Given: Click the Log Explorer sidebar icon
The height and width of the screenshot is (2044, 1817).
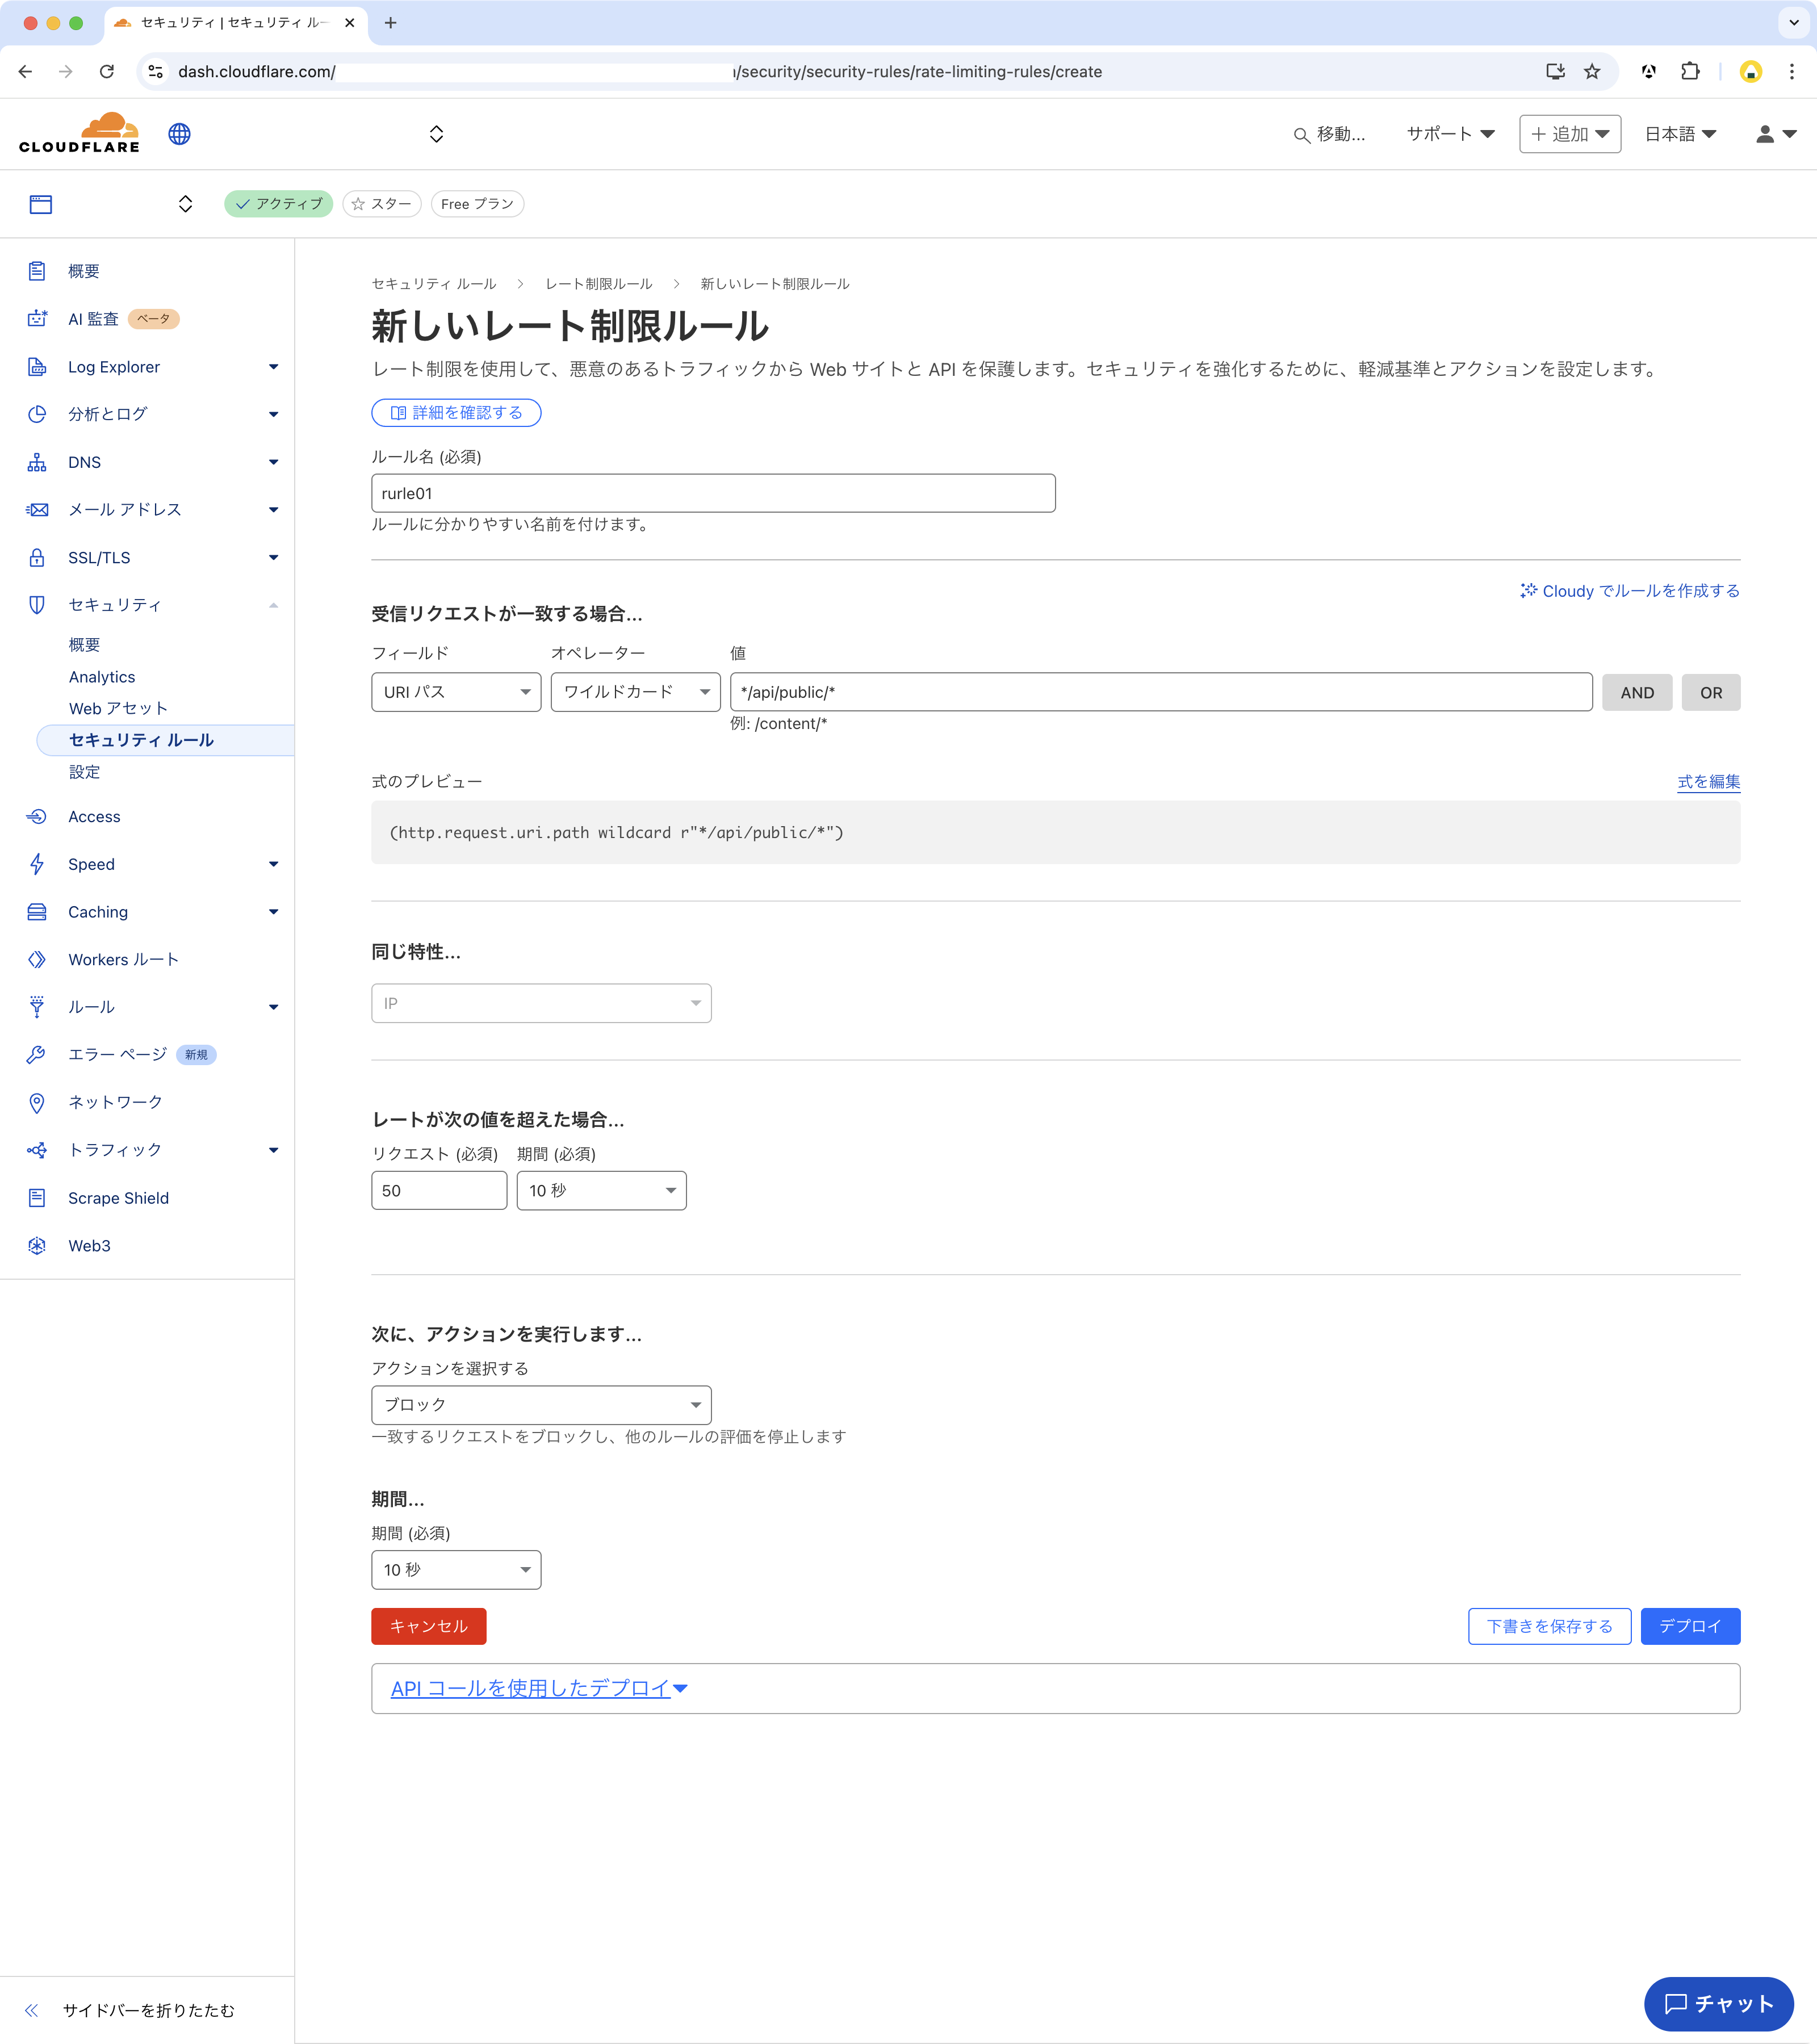Looking at the screenshot, I should [37, 367].
